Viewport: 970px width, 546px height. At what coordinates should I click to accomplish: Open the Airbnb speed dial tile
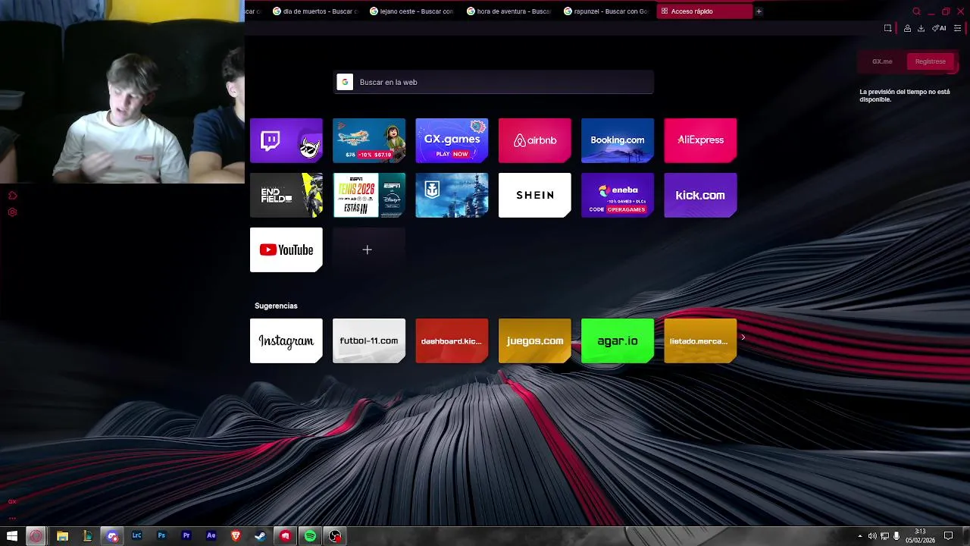534,140
